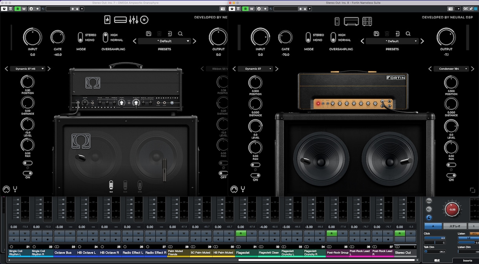Go to next preset in Granophyre
The width and height of the screenshot is (479, 264).
[194, 41]
